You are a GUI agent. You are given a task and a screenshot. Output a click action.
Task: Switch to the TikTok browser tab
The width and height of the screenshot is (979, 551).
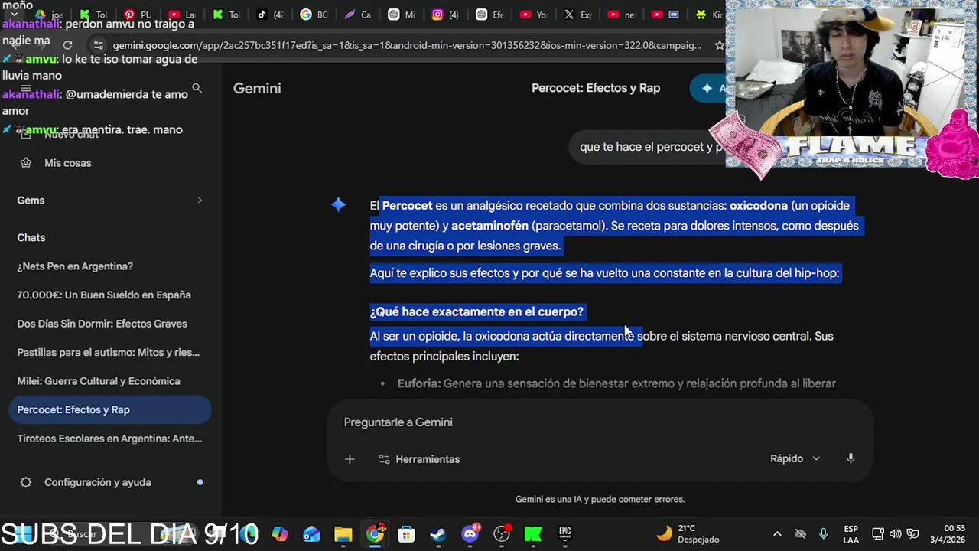tap(271, 15)
